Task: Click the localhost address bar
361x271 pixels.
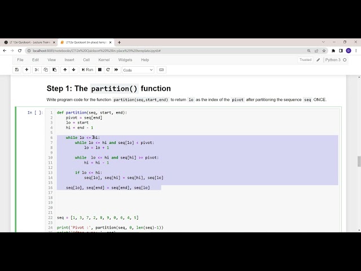Action: click(166, 51)
